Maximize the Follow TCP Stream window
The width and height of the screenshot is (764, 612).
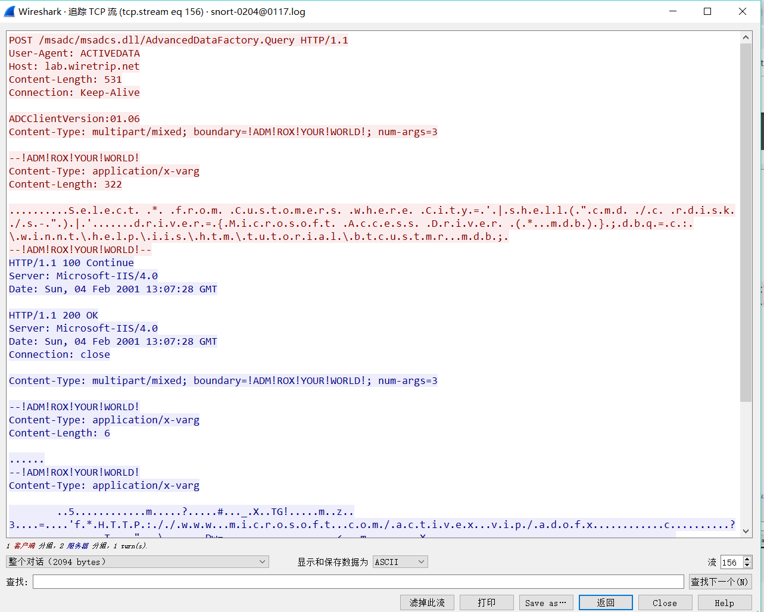tap(707, 11)
